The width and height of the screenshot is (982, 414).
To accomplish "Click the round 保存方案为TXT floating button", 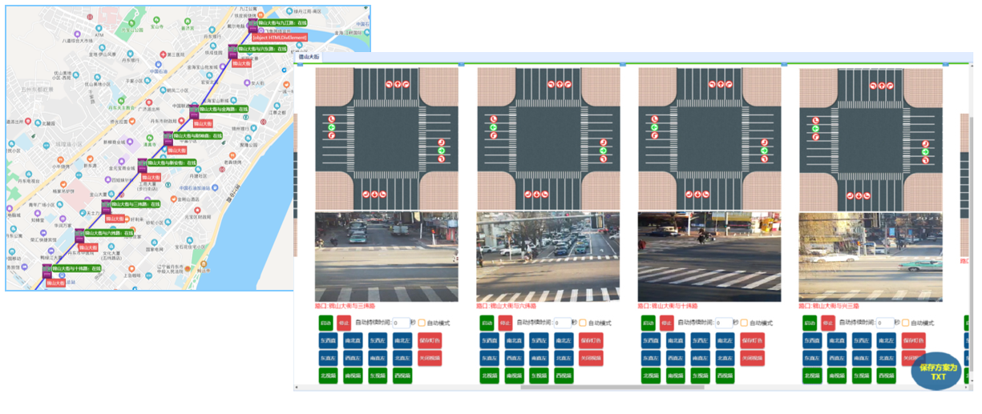I will [938, 372].
